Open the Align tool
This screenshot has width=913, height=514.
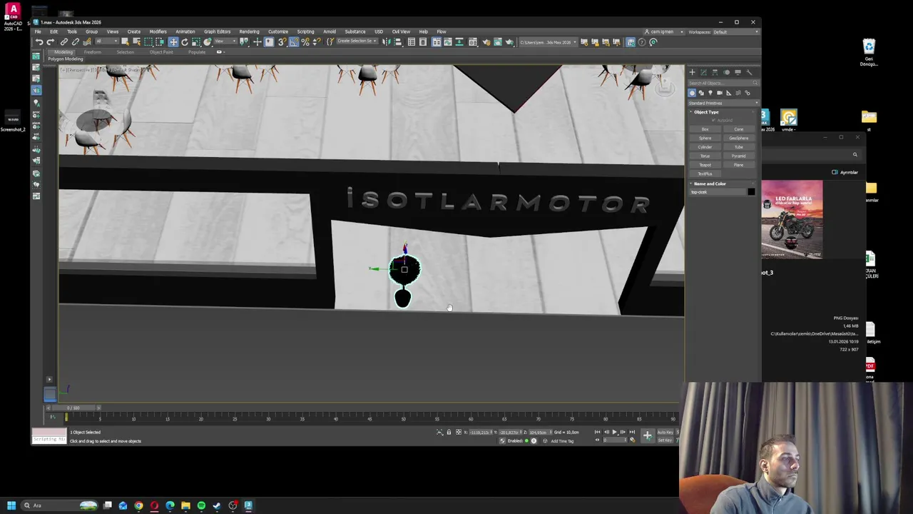397,41
